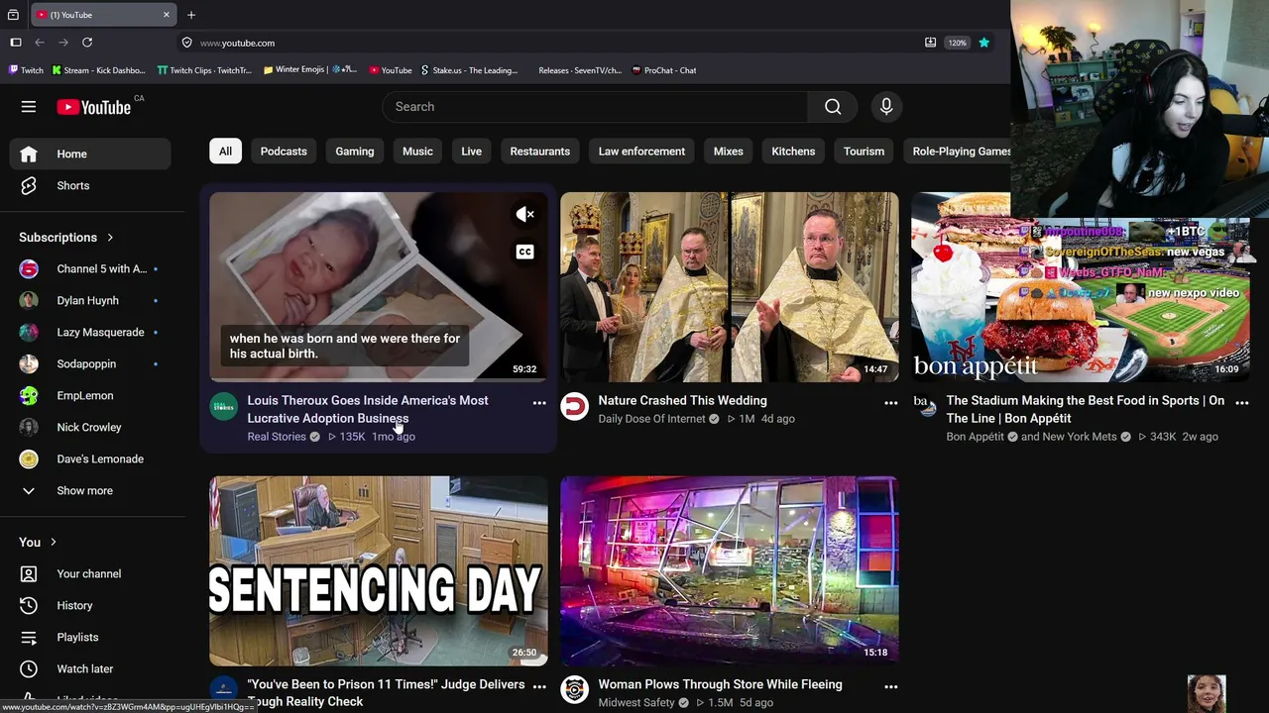Open Watch later in the sidebar
The image size is (1269, 713).
90,669
